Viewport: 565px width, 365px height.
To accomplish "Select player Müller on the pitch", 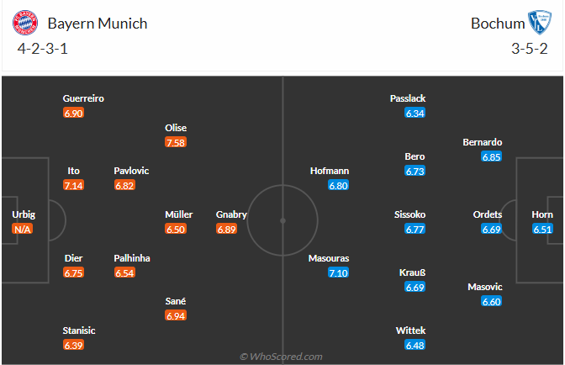I will 179,214.
